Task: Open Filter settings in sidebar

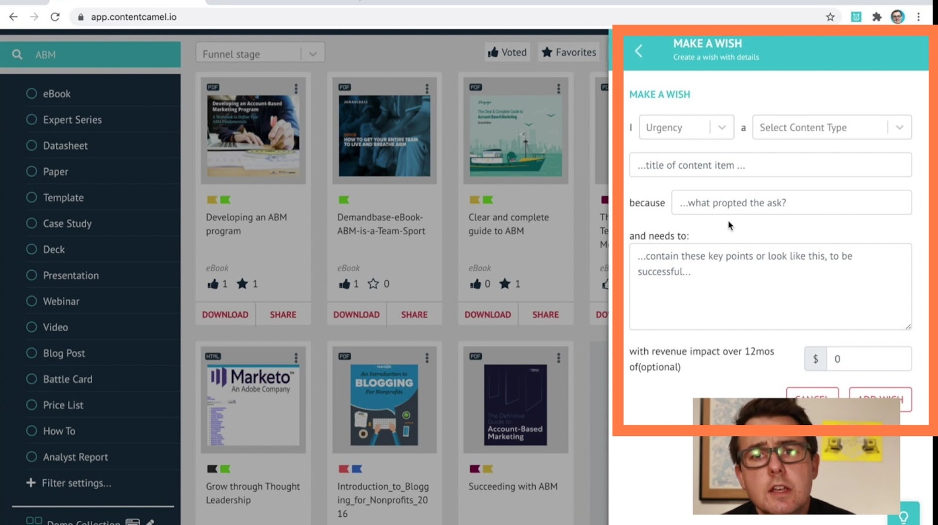Action: click(x=76, y=483)
